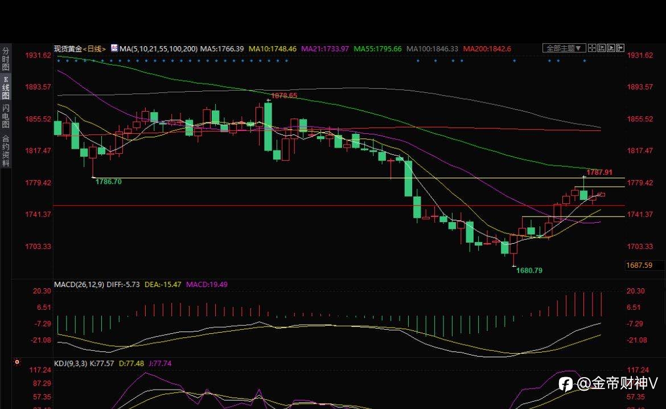Switch to the 分时图 tab

click(6, 59)
